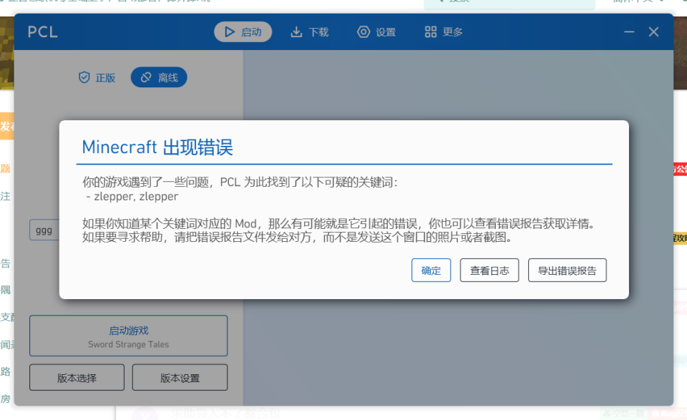Click the hexagon settings icon beside 设置

tap(364, 32)
